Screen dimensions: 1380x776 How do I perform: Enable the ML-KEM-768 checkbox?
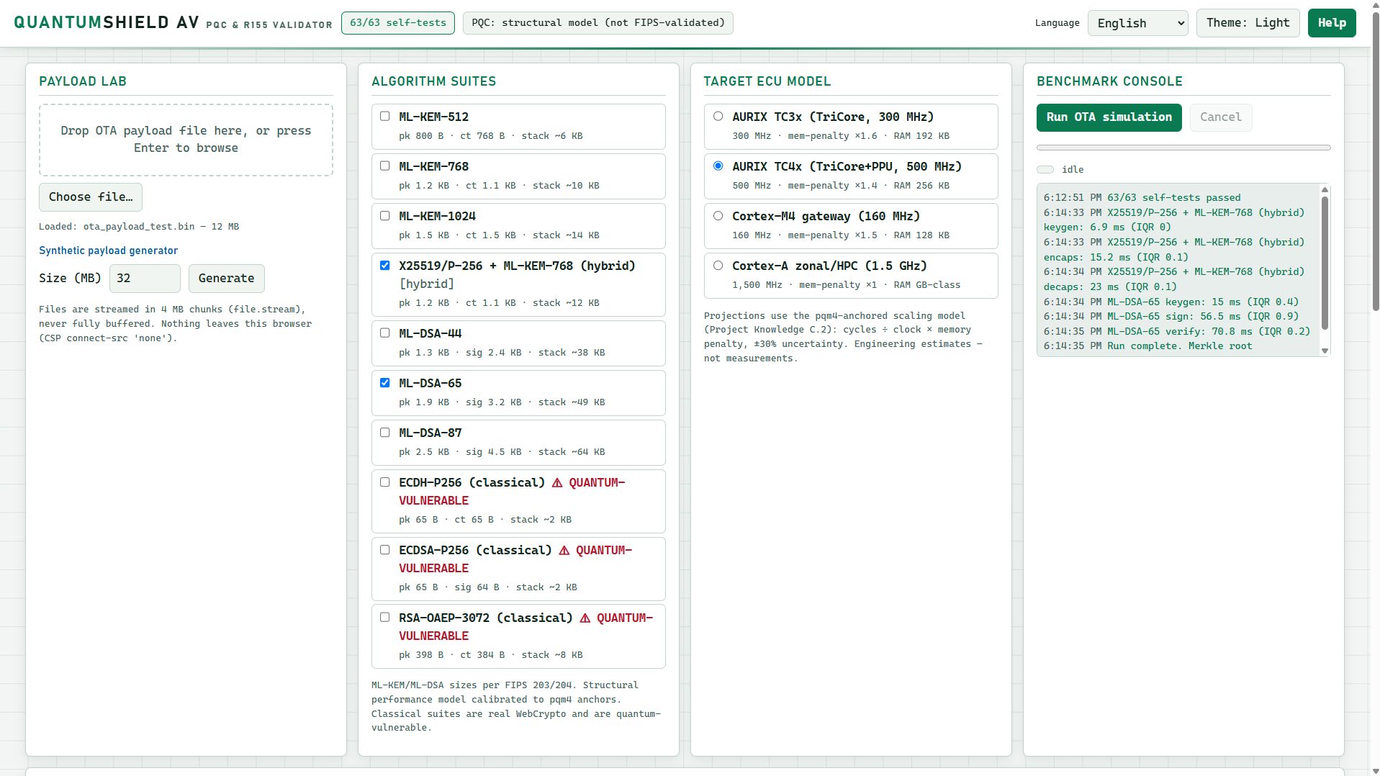[x=384, y=166]
